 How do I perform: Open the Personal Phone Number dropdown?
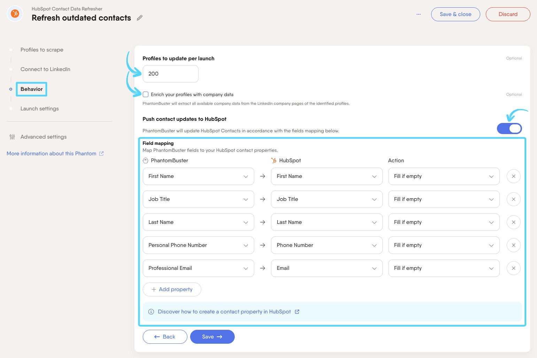point(199,245)
